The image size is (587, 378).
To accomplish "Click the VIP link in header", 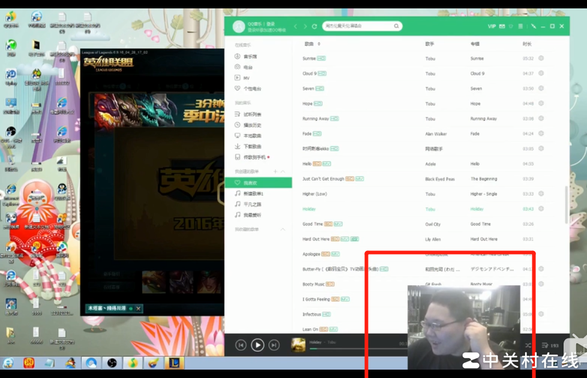I will 492,26.
